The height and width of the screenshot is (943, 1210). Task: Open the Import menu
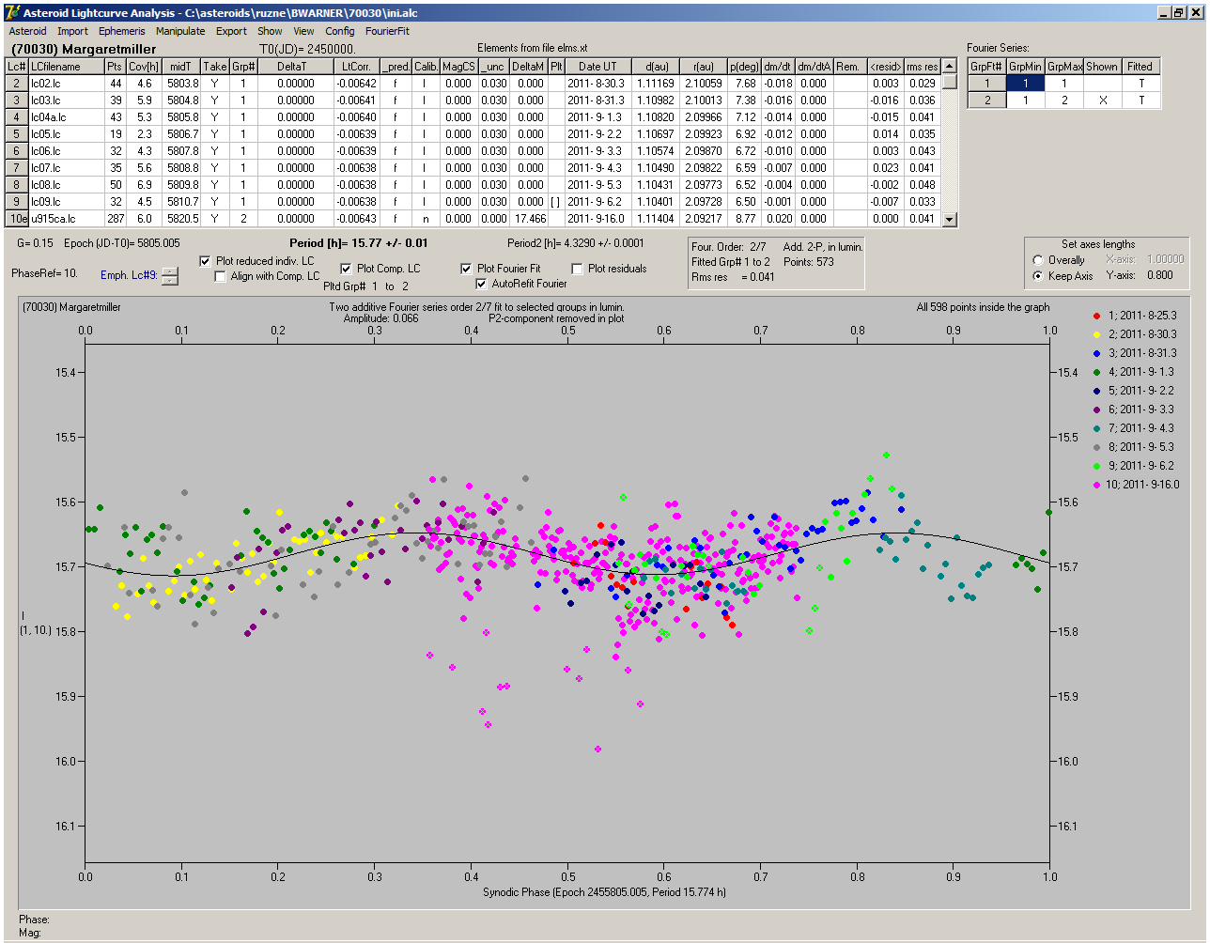[x=72, y=31]
